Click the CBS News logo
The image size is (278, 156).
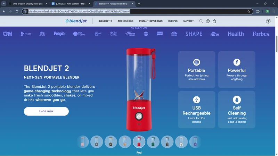[x=114, y=34]
